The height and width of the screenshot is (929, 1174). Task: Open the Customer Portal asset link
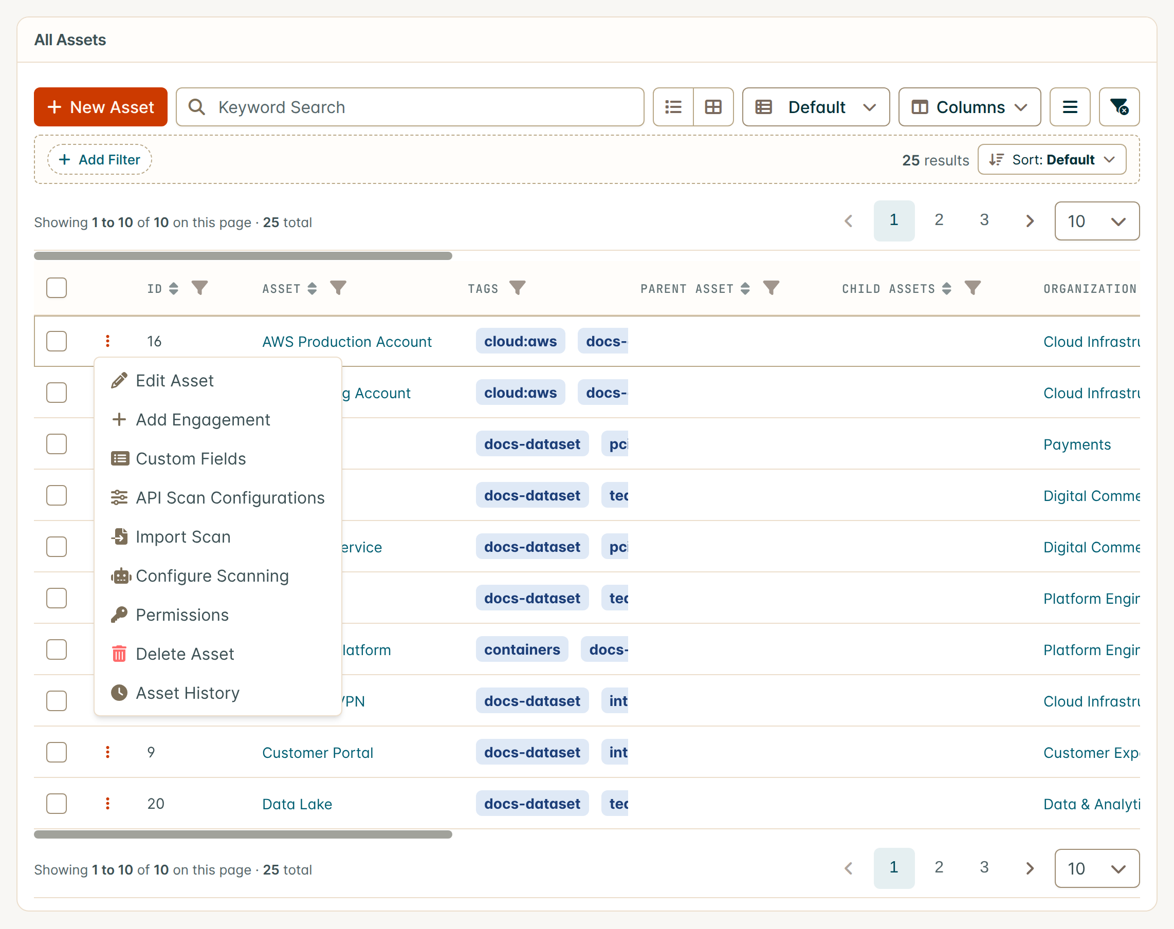318,753
